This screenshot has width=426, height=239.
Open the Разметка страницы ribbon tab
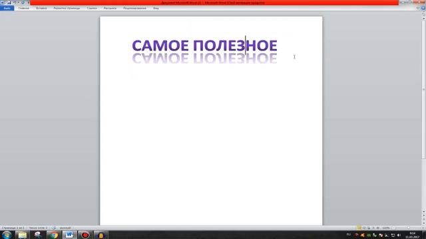click(x=67, y=8)
